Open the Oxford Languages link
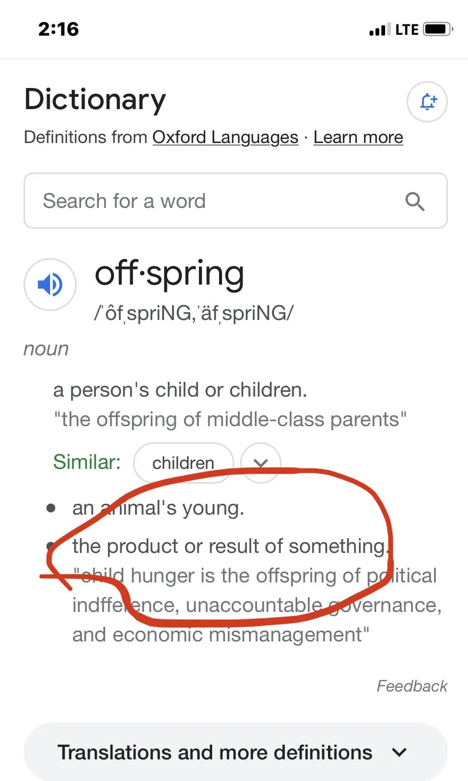The width and height of the screenshot is (468, 781). click(225, 137)
